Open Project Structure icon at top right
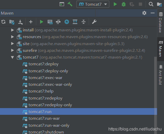 (x=159, y=4)
